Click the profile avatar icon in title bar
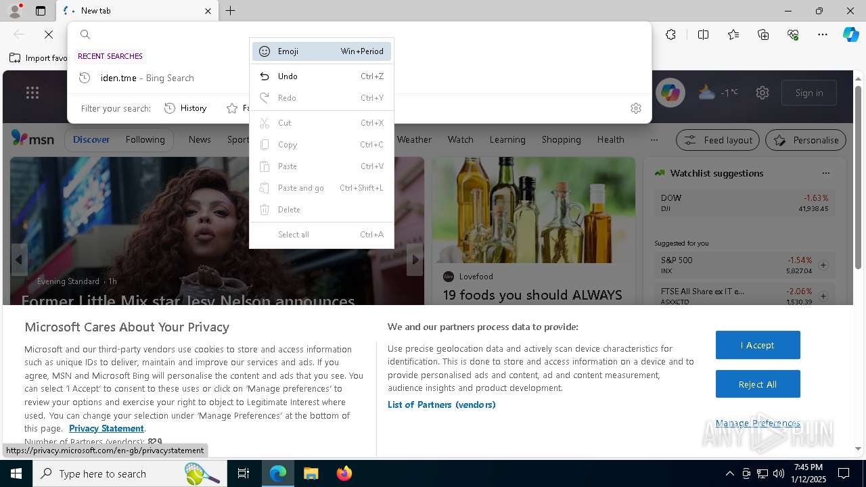The height and width of the screenshot is (487, 866). pyautogui.click(x=15, y=10)
